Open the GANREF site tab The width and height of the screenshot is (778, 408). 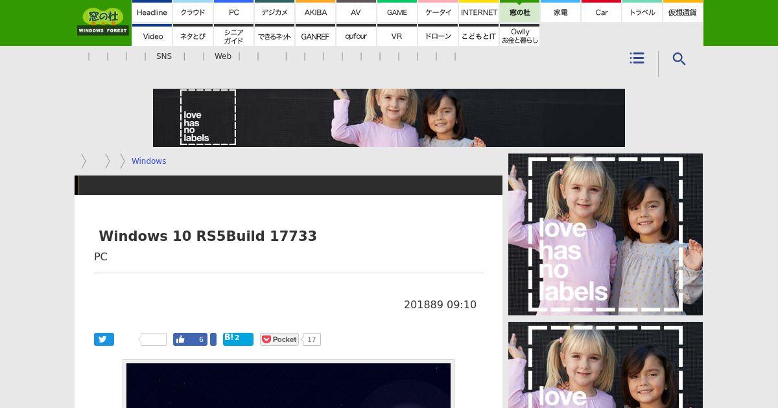(315, 36)
